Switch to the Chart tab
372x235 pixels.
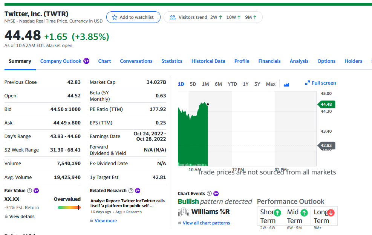(105, 61)
